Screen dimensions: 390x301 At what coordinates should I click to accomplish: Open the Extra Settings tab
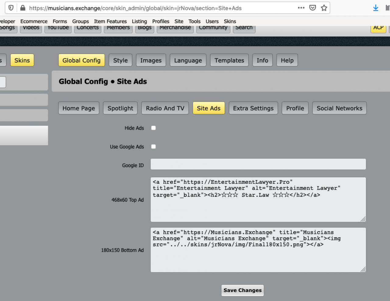(253, 108)
